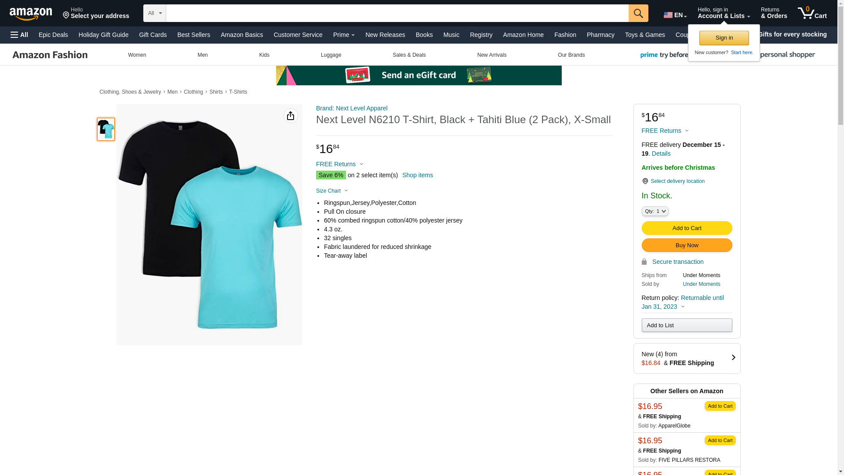Open the All hamburger menu
This screenshot has width=844, height=475.
coord(19,35)
